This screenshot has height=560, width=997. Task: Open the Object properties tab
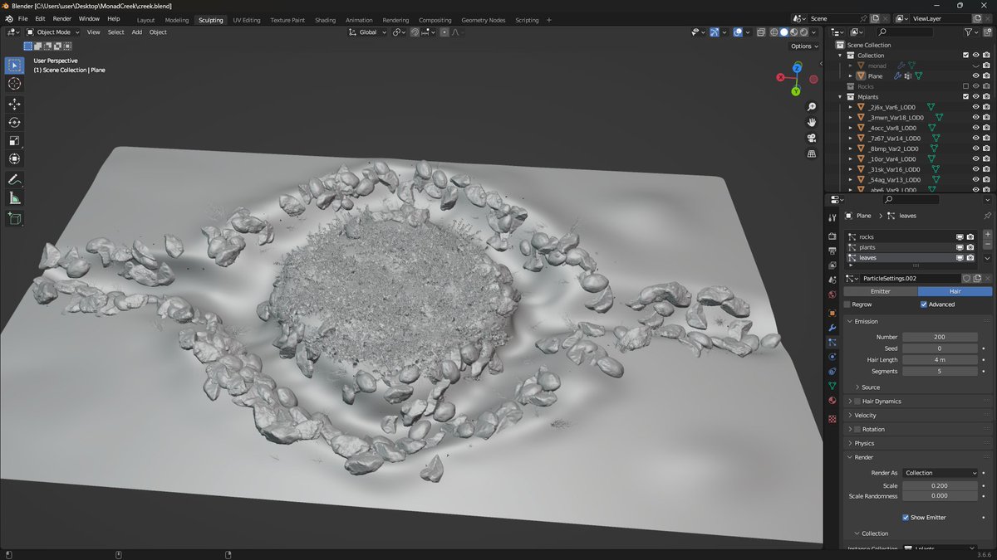tap(832, 313)
